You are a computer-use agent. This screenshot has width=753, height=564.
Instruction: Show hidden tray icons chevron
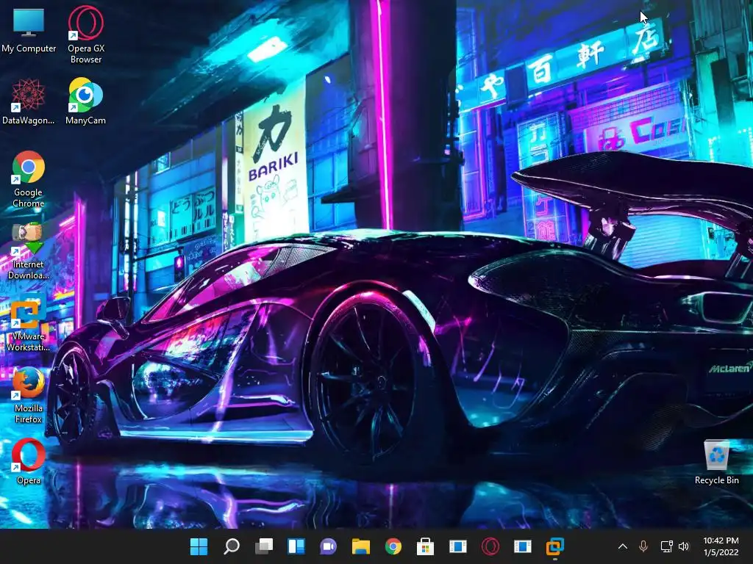tap(623, 546)
